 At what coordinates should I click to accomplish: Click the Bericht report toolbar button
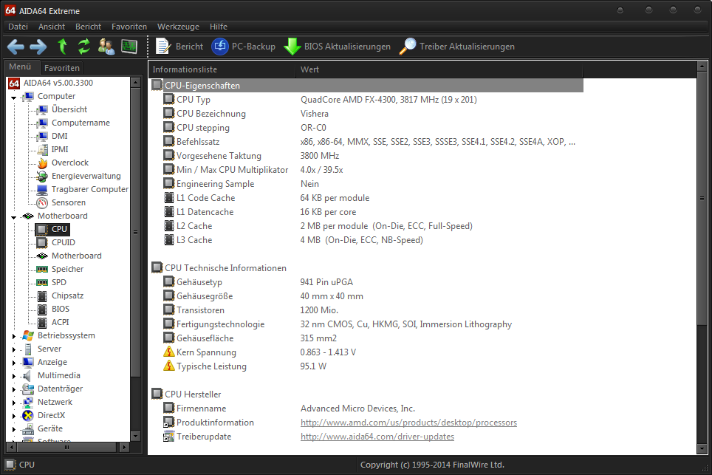[179, 47]
